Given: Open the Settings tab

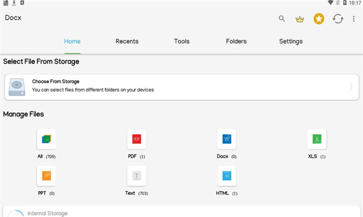Looking at the screenshot, I should tap(291, 41).
